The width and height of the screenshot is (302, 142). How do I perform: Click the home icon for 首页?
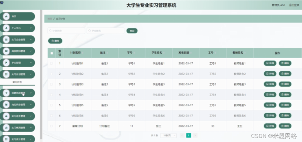[x=6, y=17]
